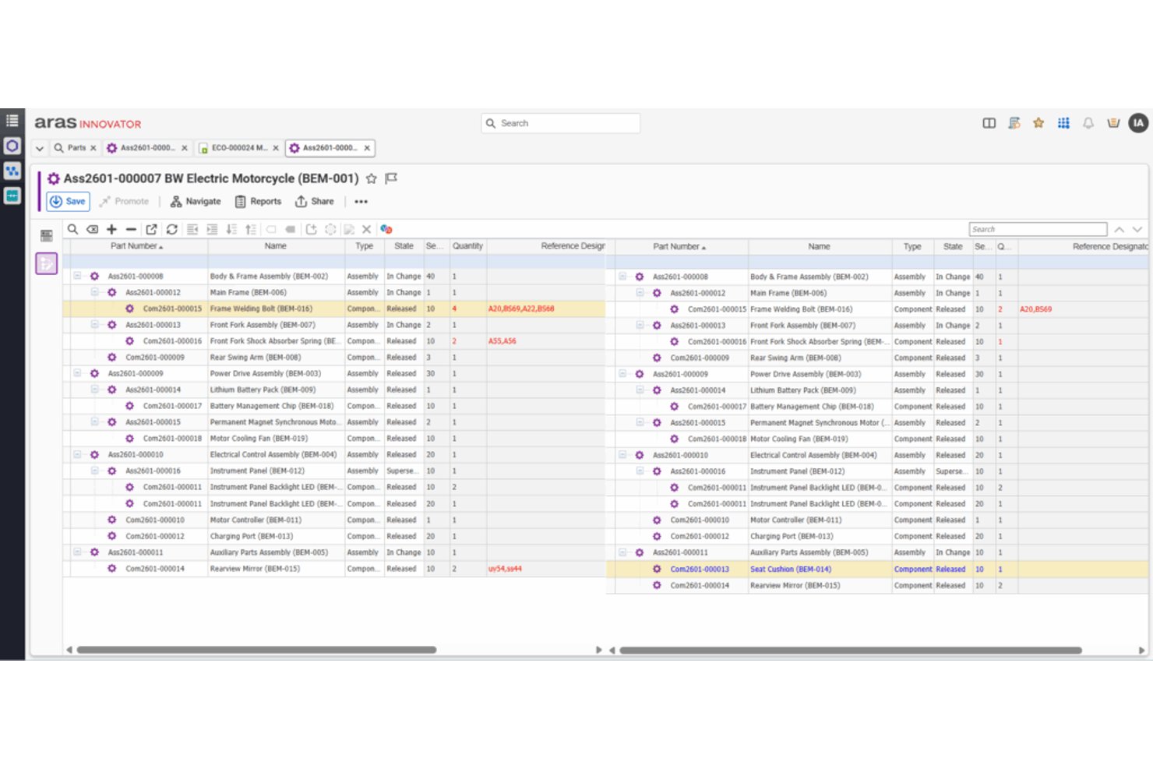Viewport: 1153px width, 769px height.
Task: Go to next search result down arrow
Action: tap(1137, 229)
